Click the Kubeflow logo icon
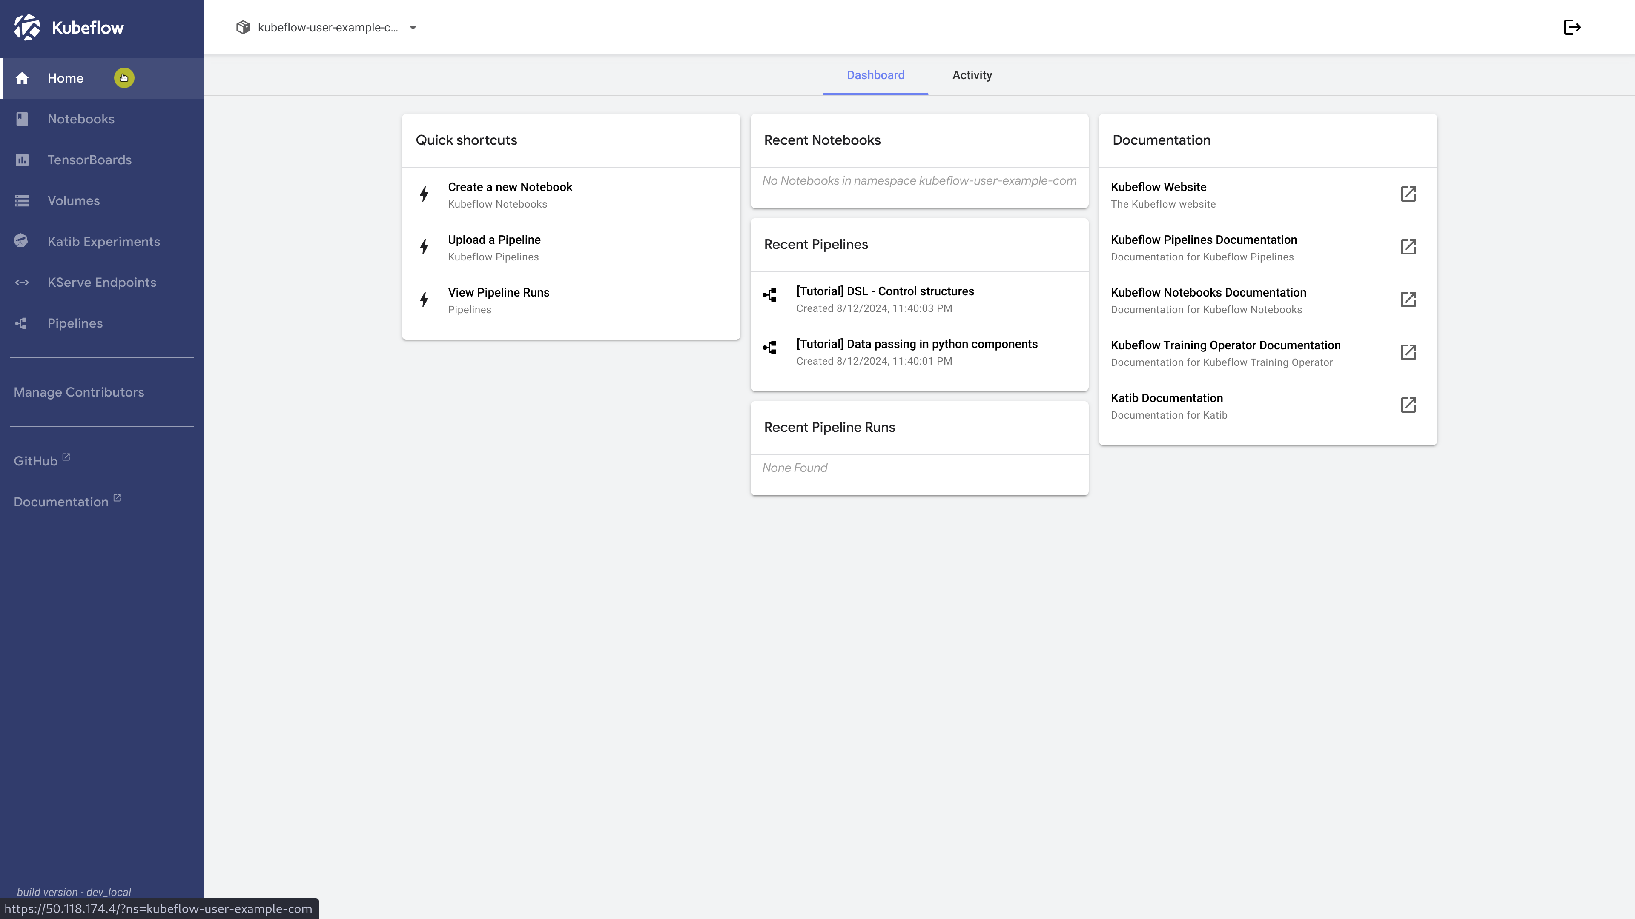 [27, 27]
